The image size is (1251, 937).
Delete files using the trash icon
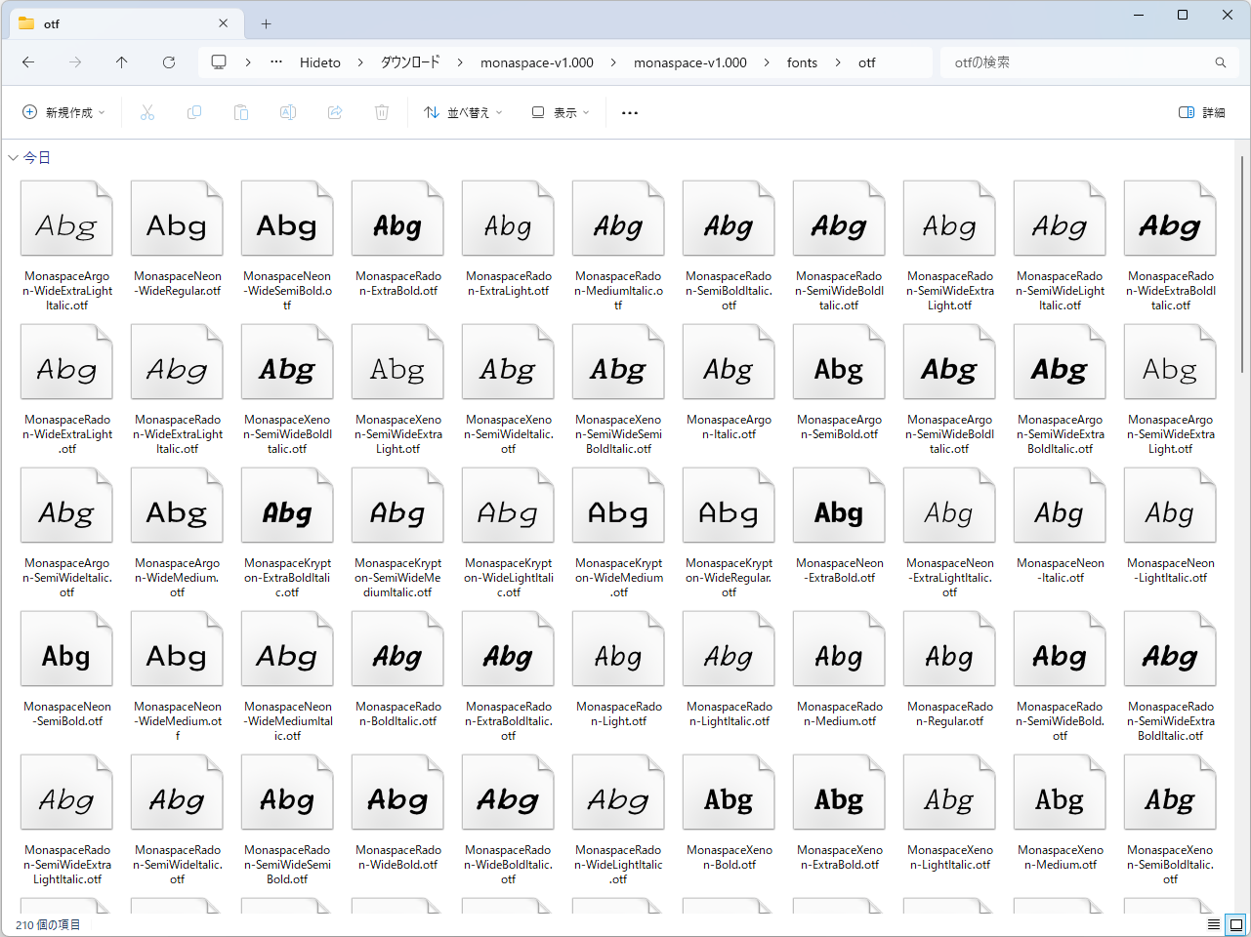[x=382, y=112]
